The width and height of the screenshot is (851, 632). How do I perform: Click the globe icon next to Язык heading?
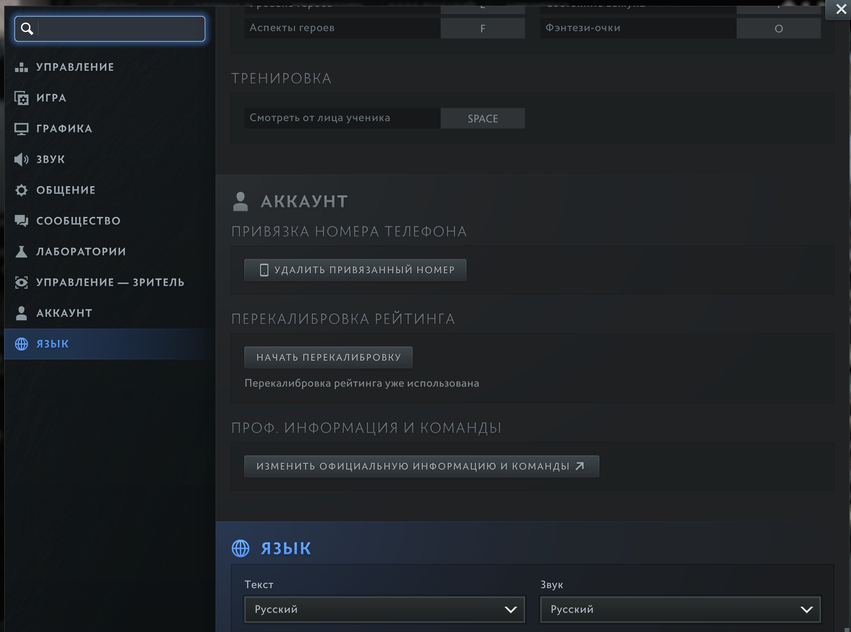(x=241, y=548)
